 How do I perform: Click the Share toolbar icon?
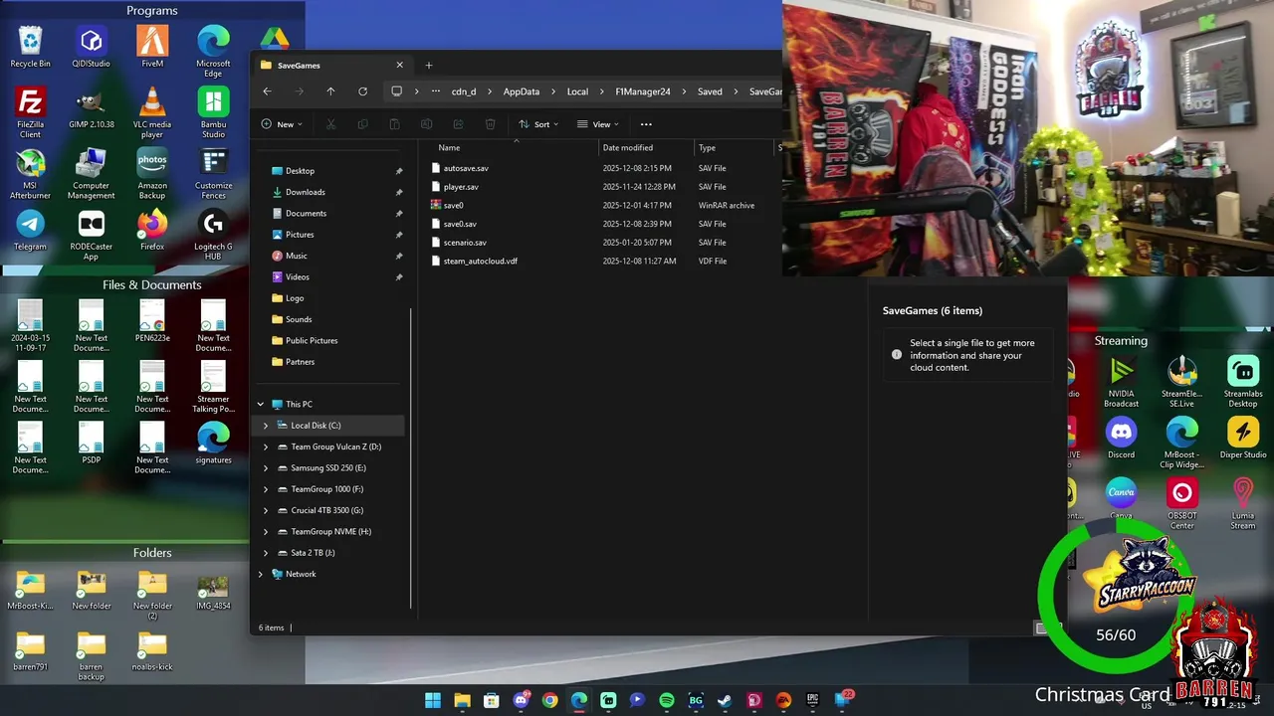pyautogui.click(x=458, y=124)
